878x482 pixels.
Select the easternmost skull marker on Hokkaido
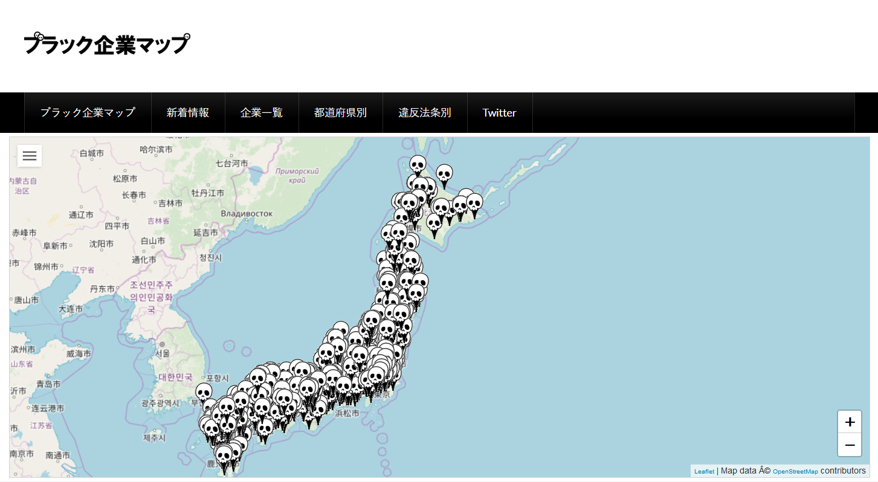tap(474, 204)
